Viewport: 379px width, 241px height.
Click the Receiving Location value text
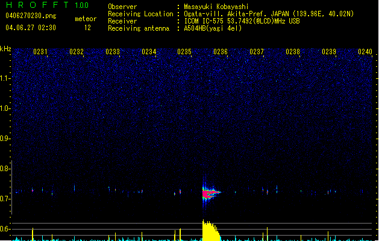[269, 14]
